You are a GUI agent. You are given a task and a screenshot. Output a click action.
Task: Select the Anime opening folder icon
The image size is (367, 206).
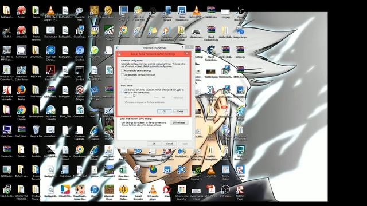(36, 33)
